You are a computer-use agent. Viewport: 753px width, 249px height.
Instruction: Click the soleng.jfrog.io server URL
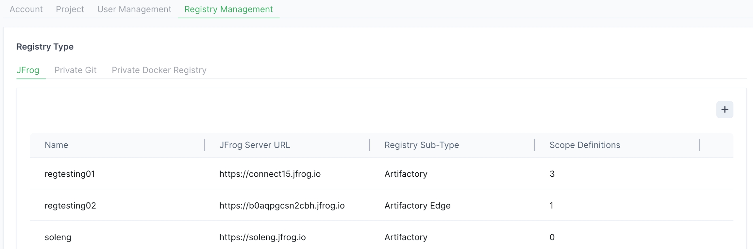click(x=262, y=237)
